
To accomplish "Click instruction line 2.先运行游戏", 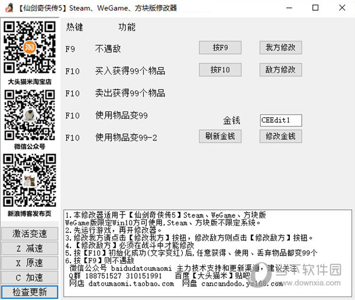I will (114, 230).
